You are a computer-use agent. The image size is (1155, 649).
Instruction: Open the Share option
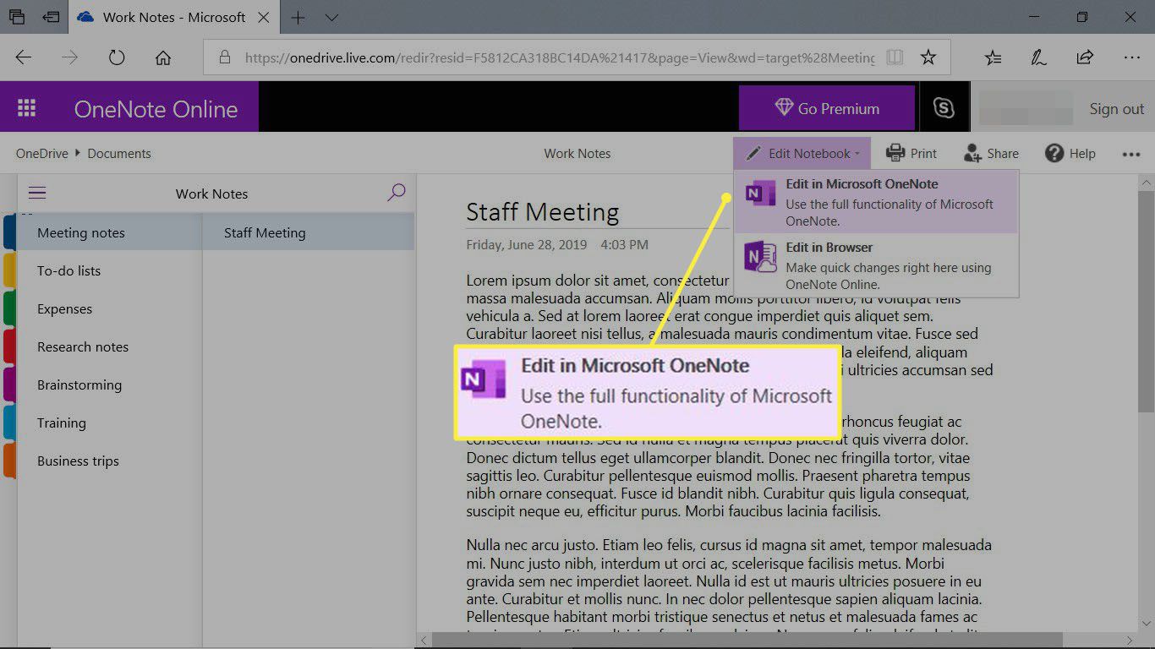tap(991, 154)
